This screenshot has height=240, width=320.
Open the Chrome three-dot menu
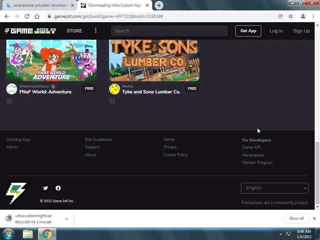click(x=313, y=16)
